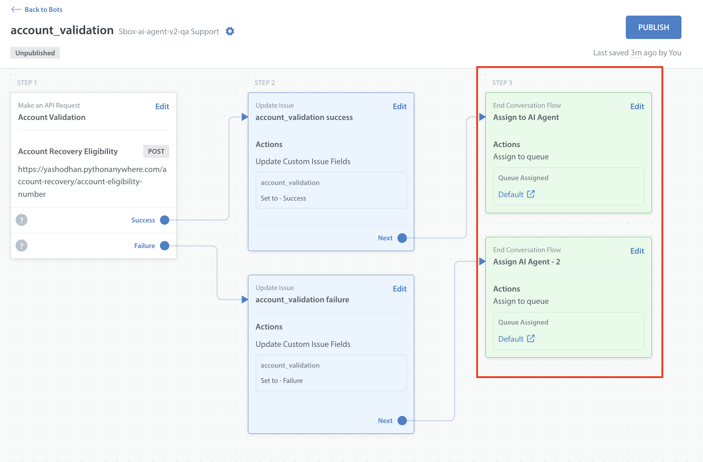Click Next connector dot on validation failure

click(x=402, y=420)
